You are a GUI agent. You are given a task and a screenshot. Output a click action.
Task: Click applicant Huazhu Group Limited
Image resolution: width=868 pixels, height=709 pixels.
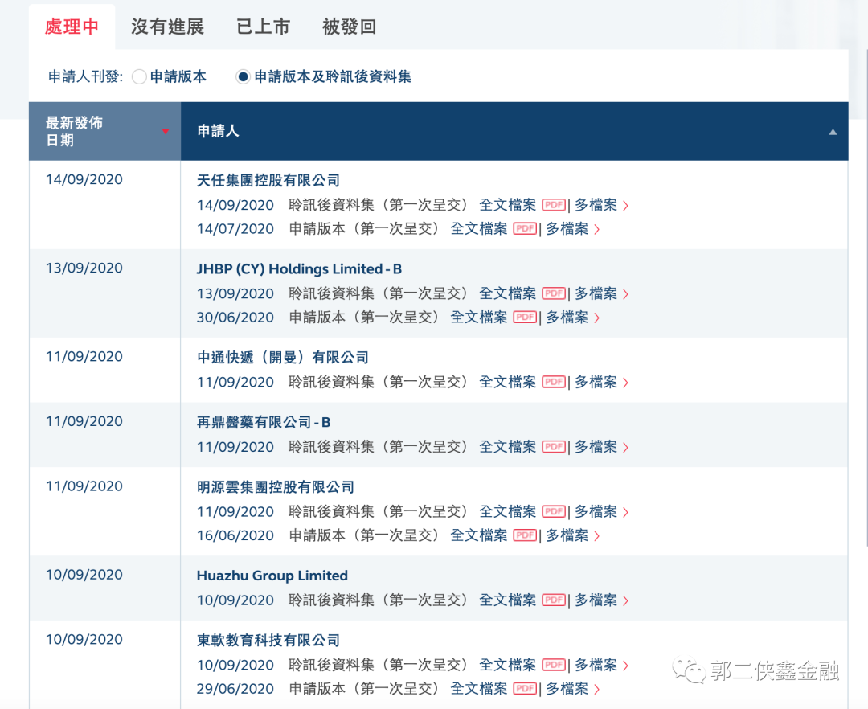click(272, 576)
